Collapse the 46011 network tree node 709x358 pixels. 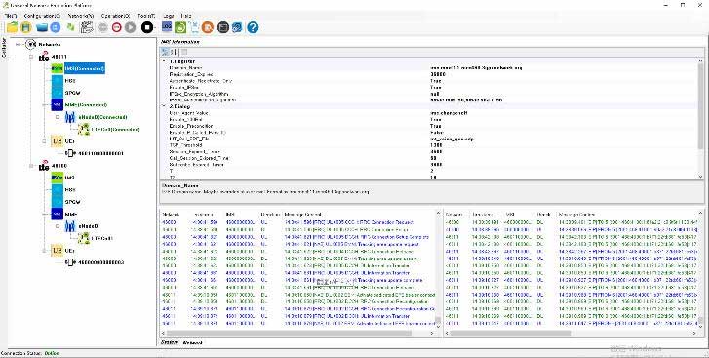31,57
